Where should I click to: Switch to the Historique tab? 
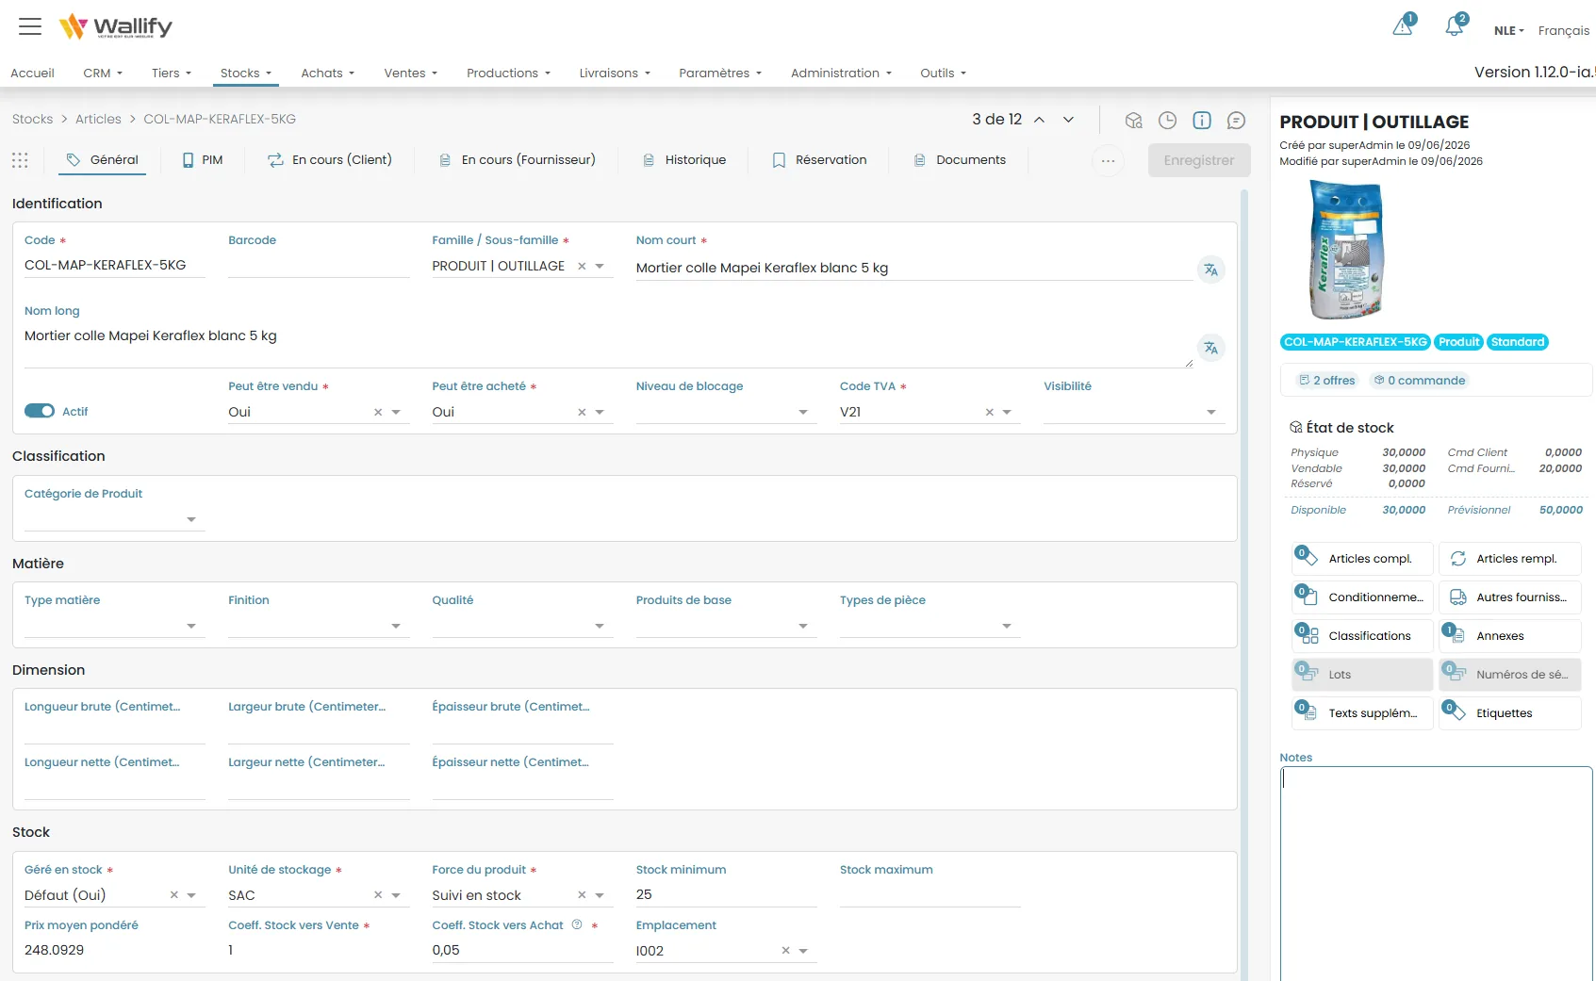coord(684,160)
